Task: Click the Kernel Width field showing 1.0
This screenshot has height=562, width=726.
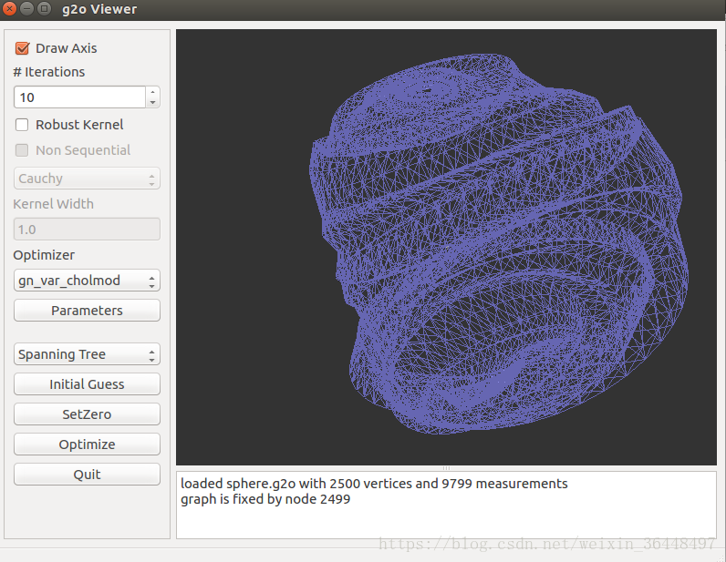Action: [x=87, y=229]
